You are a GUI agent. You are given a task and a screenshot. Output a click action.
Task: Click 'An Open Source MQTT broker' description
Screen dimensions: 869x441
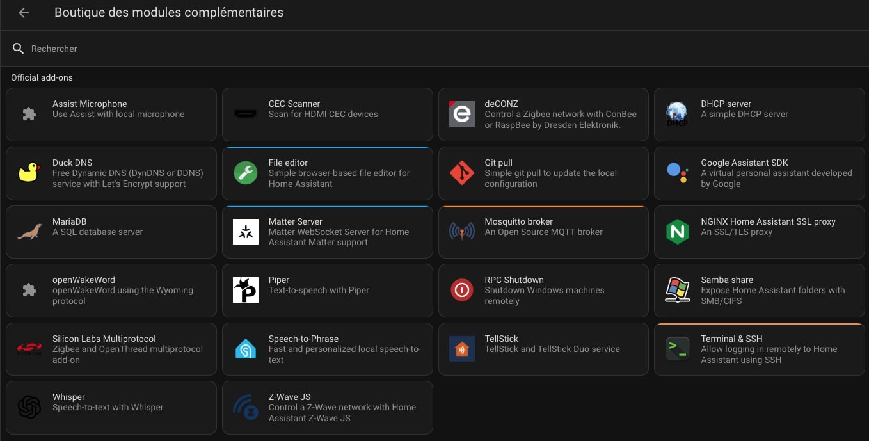pos(544,232)
